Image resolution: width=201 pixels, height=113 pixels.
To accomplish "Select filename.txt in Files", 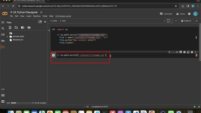I will click(18, 40).
